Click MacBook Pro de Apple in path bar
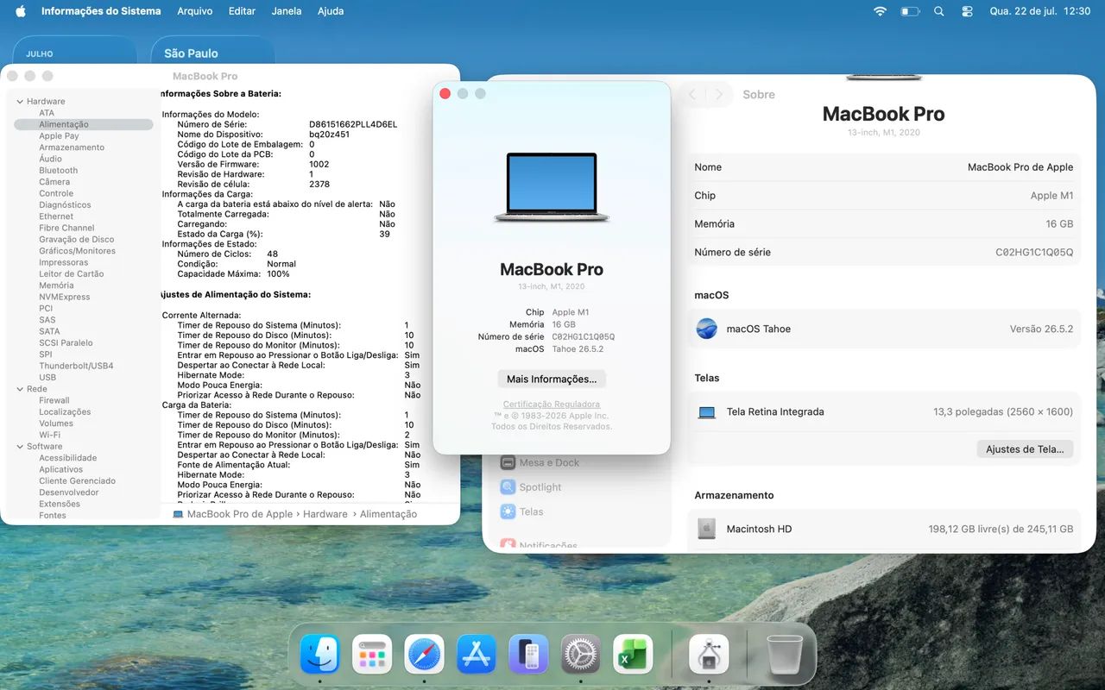1105x690 pixels. [240, 514]
